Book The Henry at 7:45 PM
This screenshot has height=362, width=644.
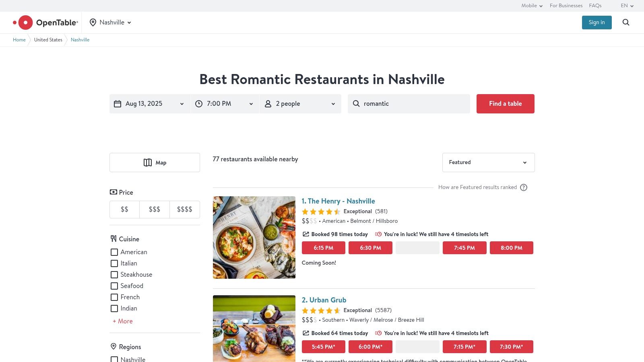[x=464, y=248]
